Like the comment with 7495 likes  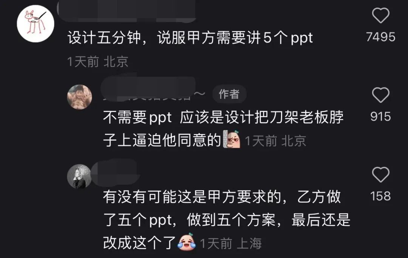pos(381,16)
